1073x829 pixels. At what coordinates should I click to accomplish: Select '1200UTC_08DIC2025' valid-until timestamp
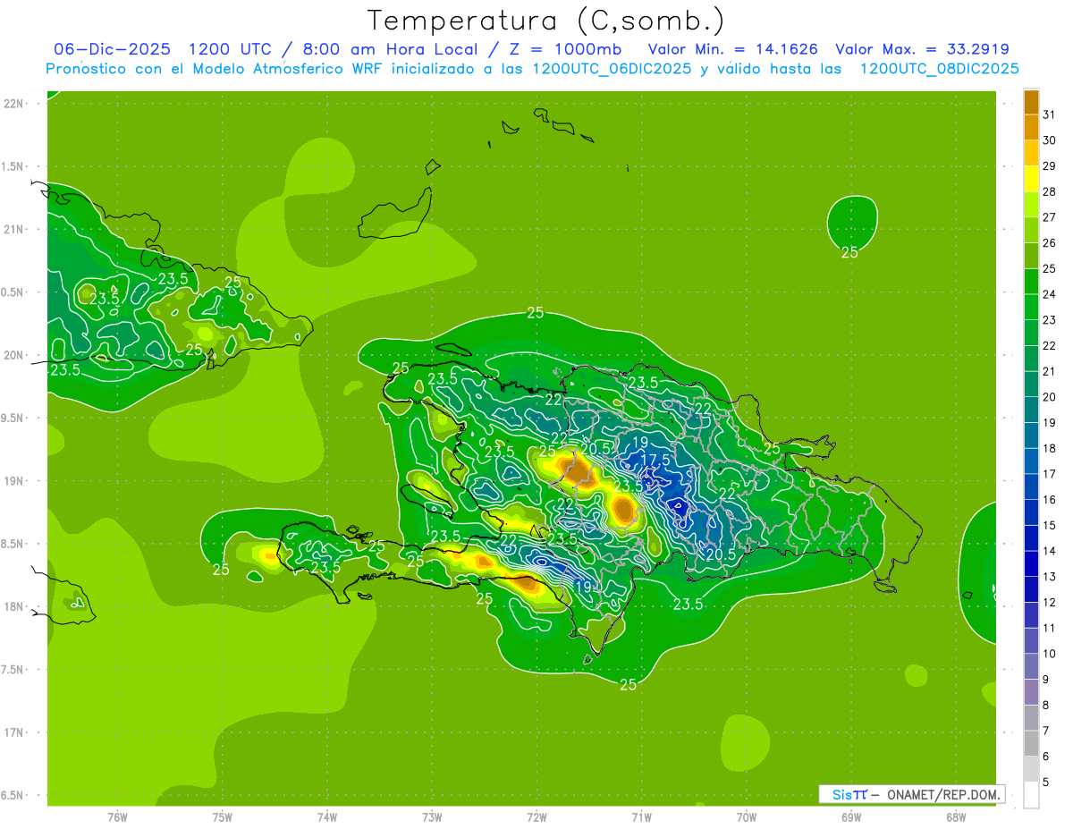[939, 69]
